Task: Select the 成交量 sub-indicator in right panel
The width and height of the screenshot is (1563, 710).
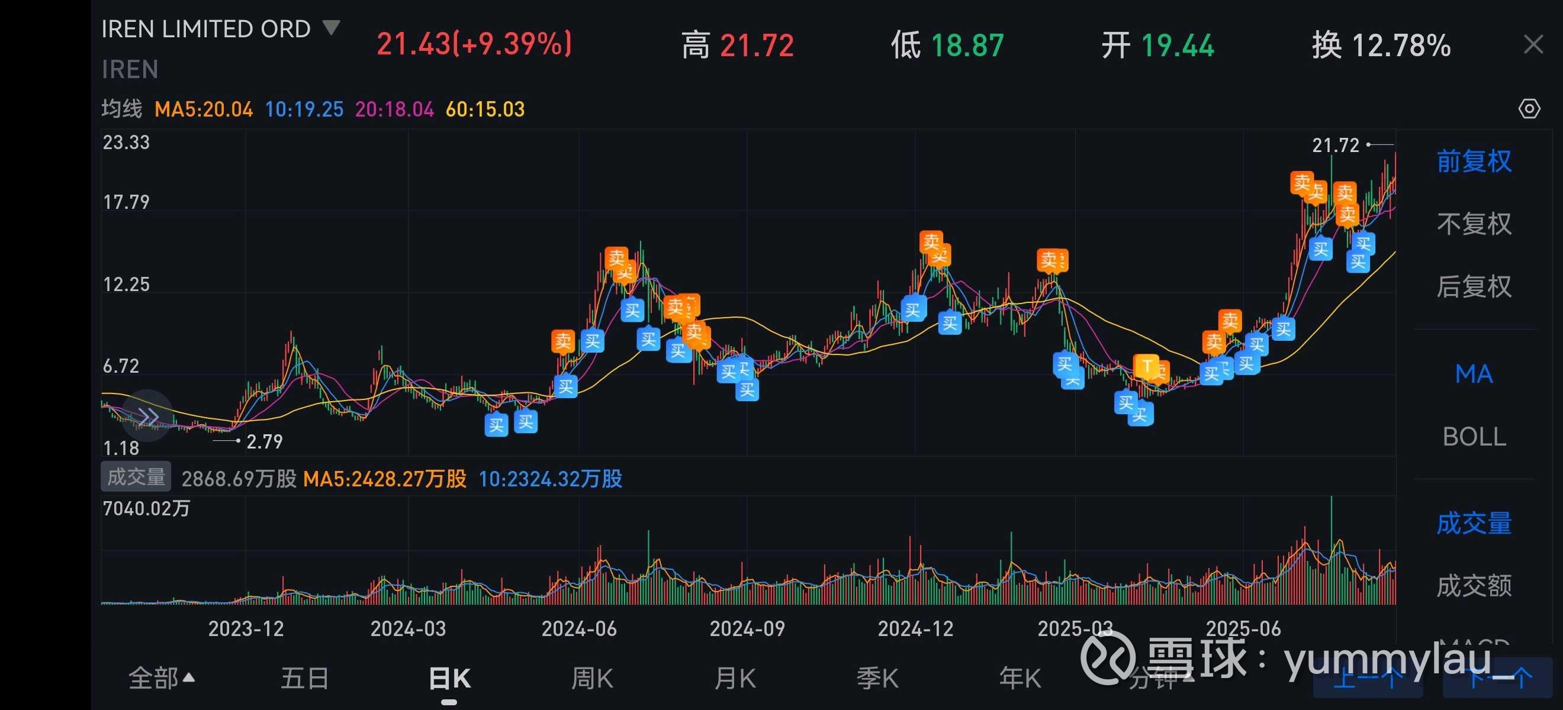Action: (1474, 523)
